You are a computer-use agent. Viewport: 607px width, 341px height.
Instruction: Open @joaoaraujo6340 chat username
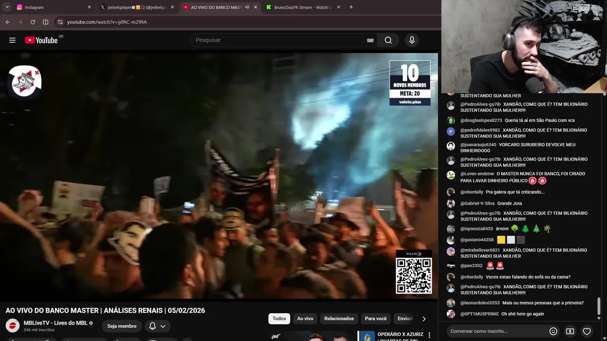click(478, 145)
